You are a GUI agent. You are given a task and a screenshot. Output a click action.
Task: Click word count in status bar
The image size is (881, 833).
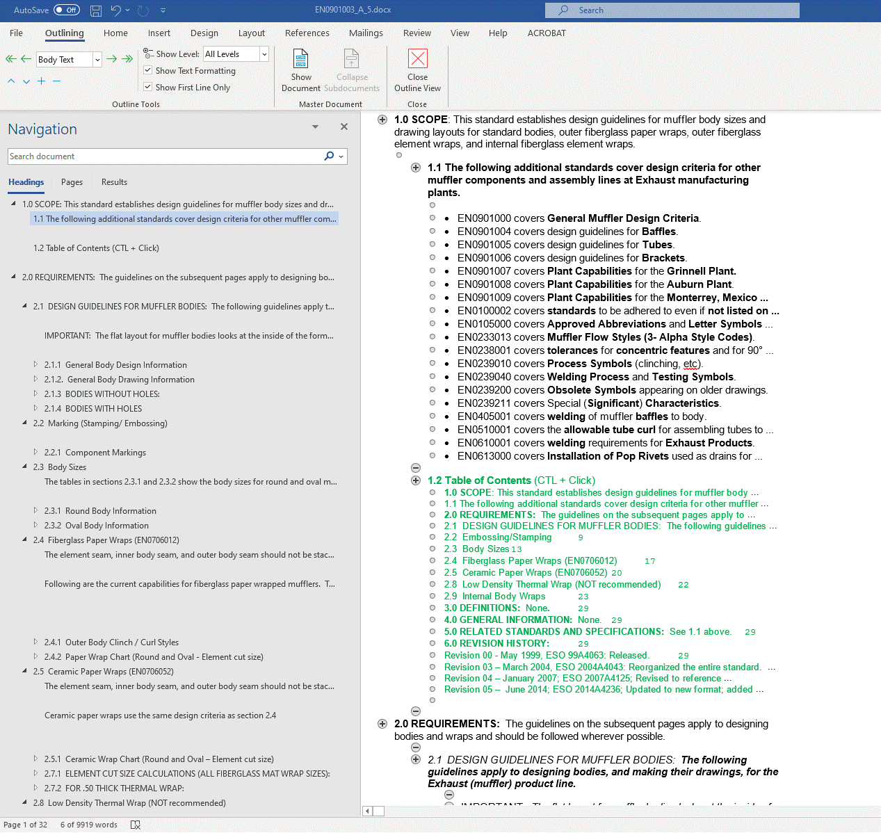click(x=89, y=825)
